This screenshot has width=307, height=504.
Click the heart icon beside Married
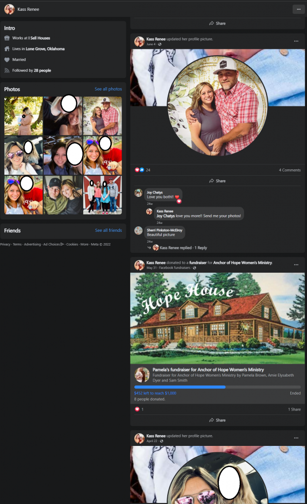[7, 60]
